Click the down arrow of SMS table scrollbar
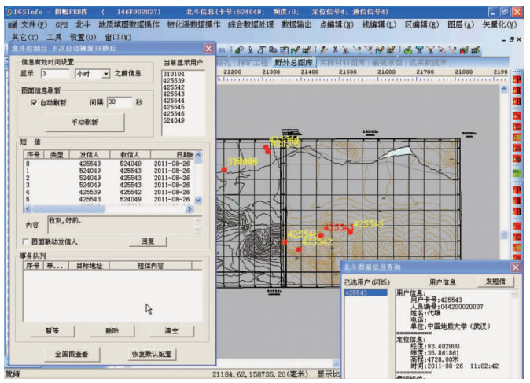530x383 pixels. [x=198, y=200]
